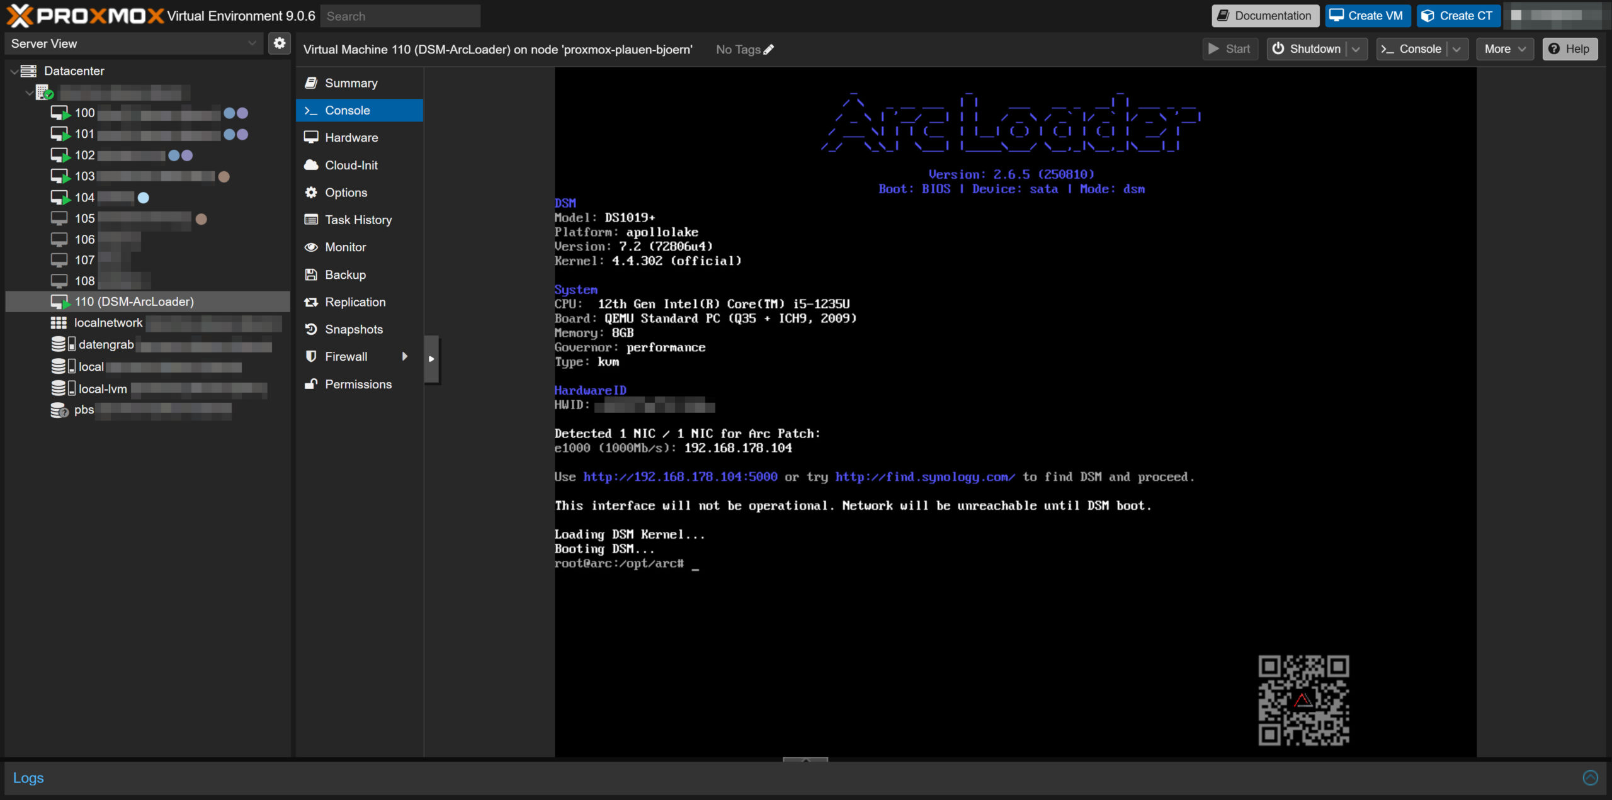Open the Summary panel of VM 110

coord(359,83)
